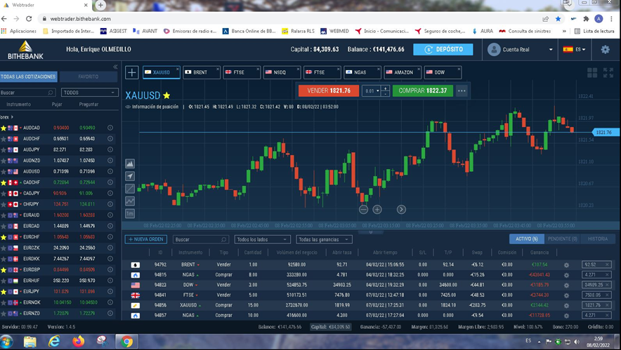621x350 pixels.
Task: Select the area chart type icon
Action: point(130,163)
